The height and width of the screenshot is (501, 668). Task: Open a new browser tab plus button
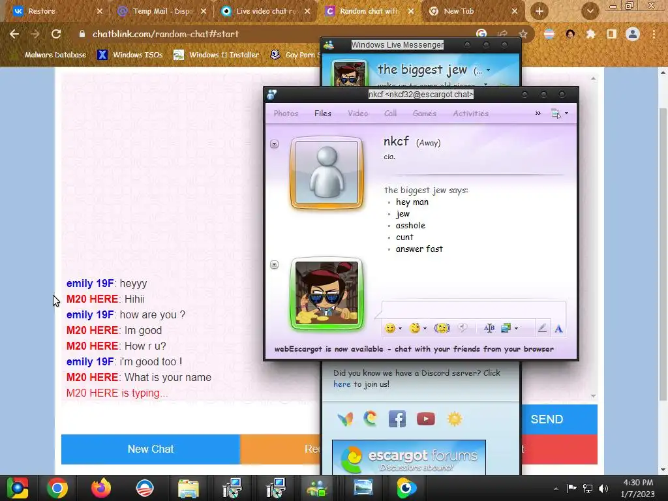[x=539, y=11]
